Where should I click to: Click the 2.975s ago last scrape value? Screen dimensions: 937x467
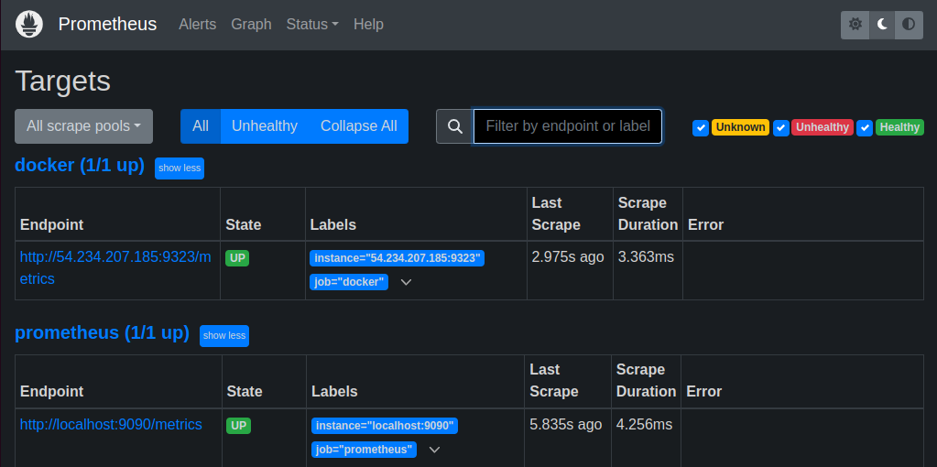[568, 256]
